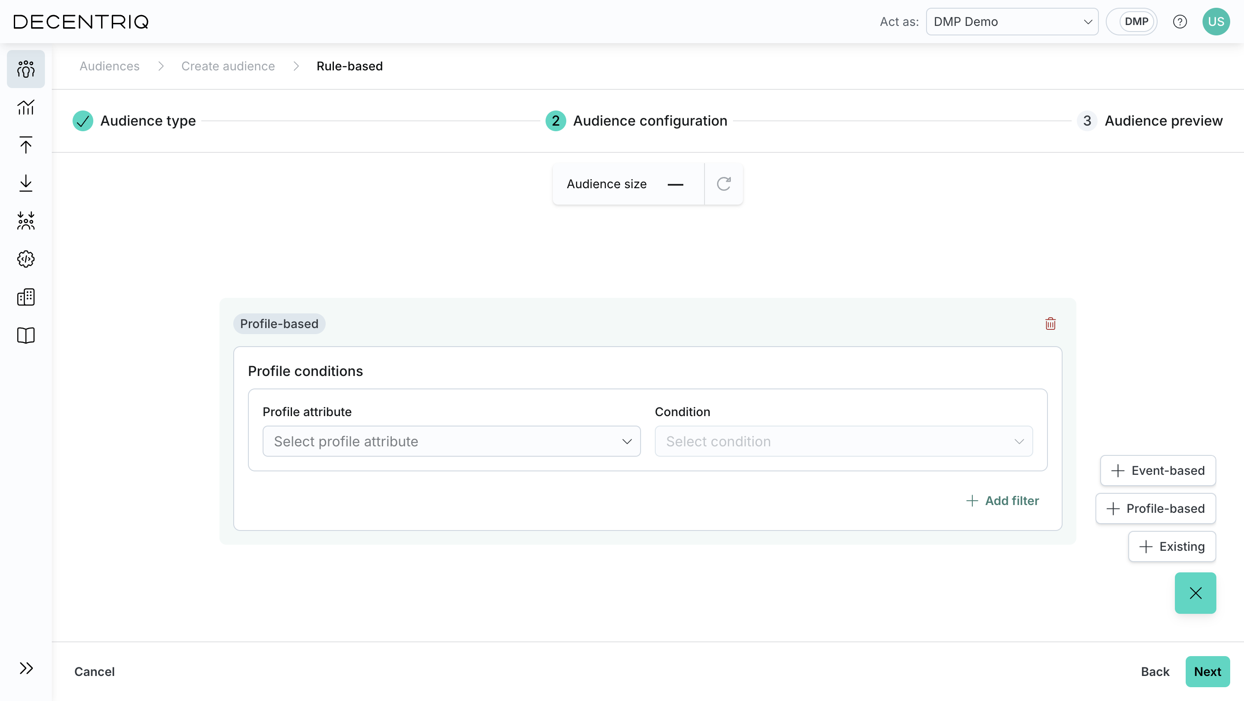Open Select condition dropdown
This screenshot has width=1244, height=701.
[x=844, y=441]
